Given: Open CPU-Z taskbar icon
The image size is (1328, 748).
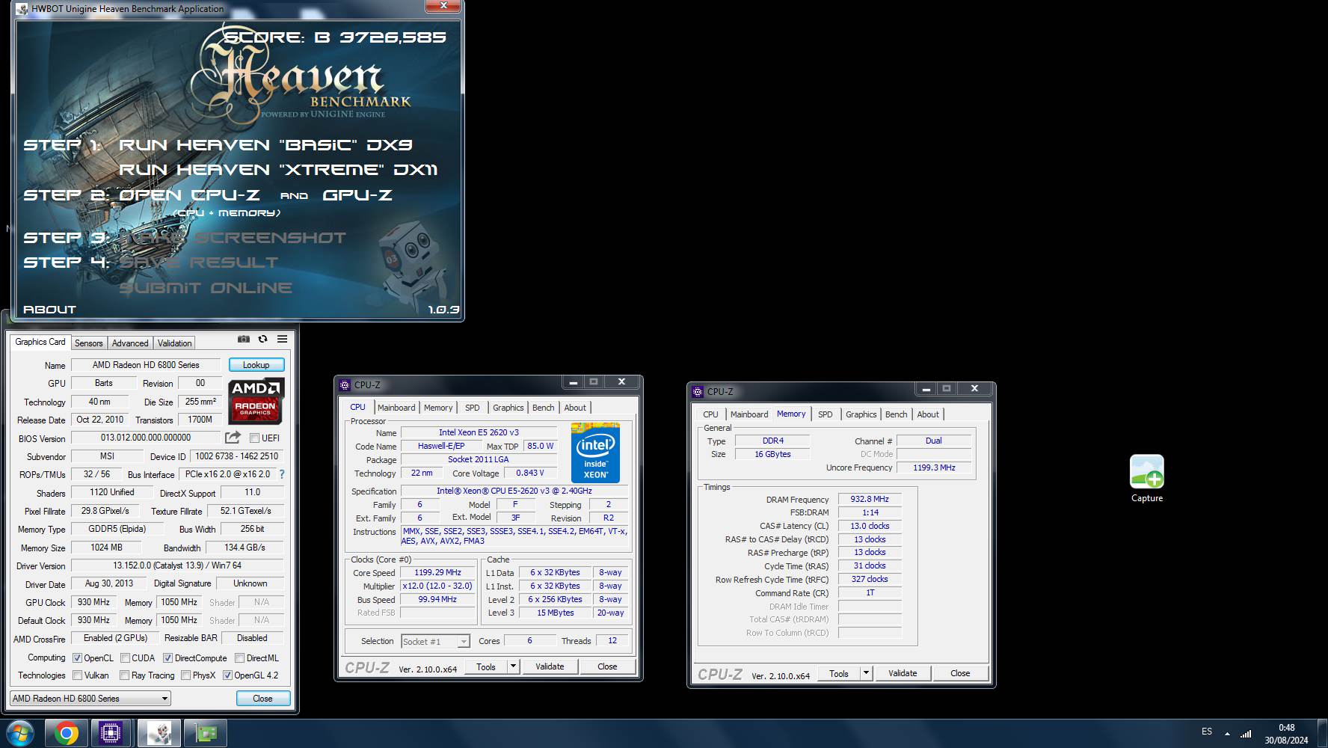Looking at the screenshot, I should pyautogui.click(x=111, y=734).
